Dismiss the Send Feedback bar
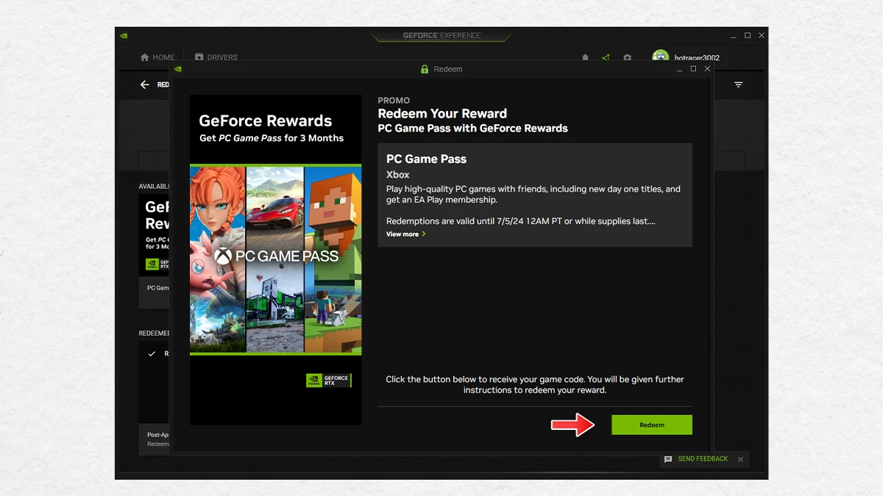 pos(740,459)
